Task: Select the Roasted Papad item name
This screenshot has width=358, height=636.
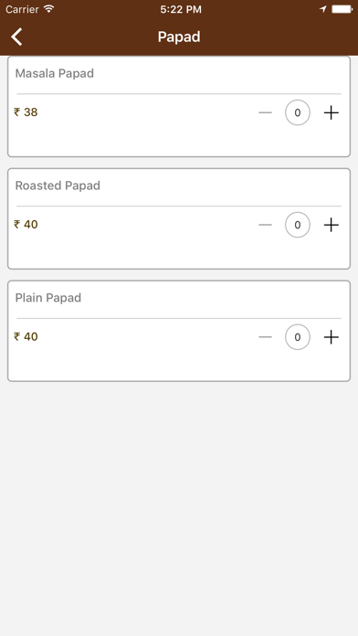Action: (x=58, y=185)
